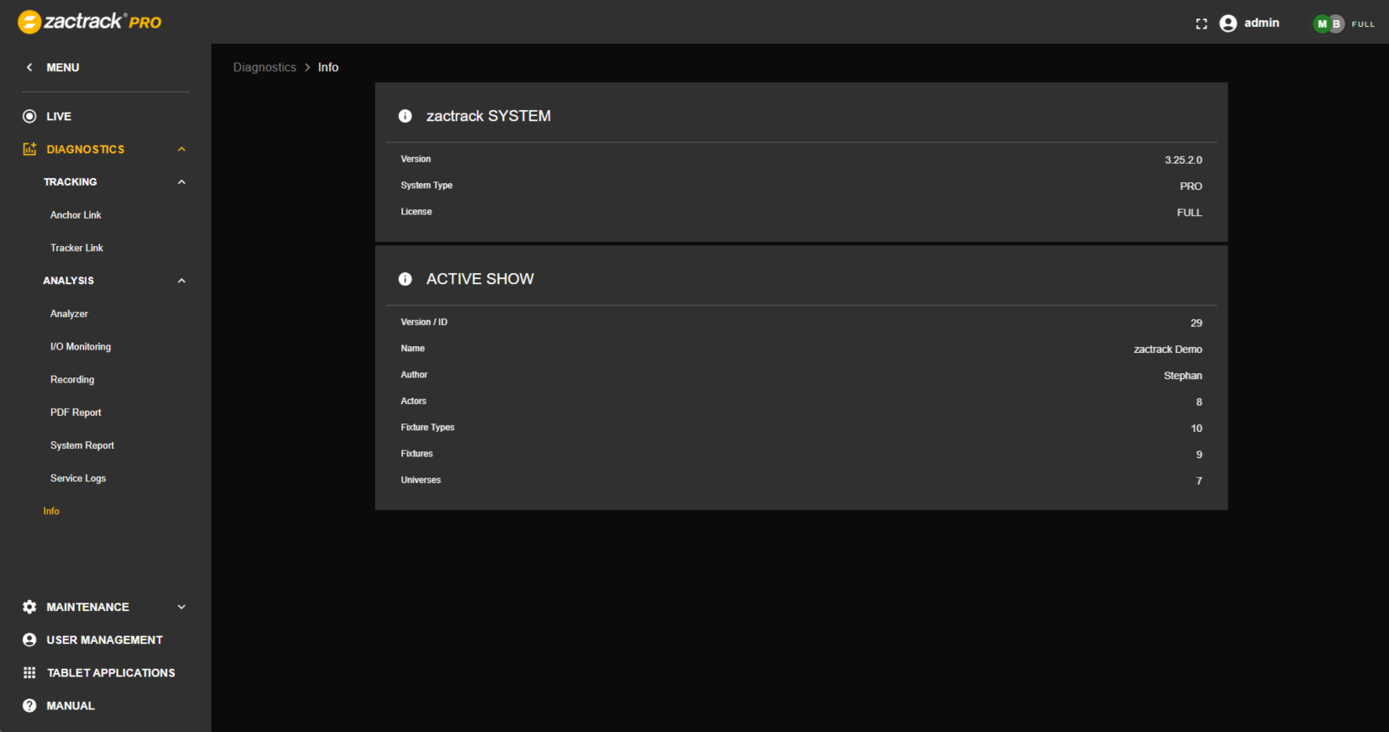Click the green M status indicator
The image size is (1389, 732).
point(1322,24)
